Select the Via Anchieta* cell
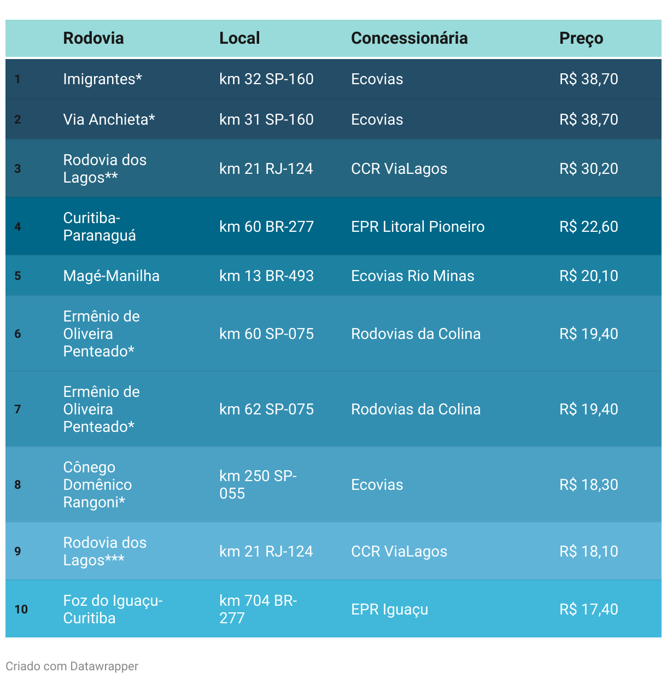The image size is (667, 679). 109,120
